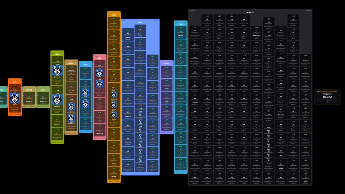View the lower husky image in PAUL1 block
The height and width of the screenshot is (194, 345).
(x=71, y=118)
